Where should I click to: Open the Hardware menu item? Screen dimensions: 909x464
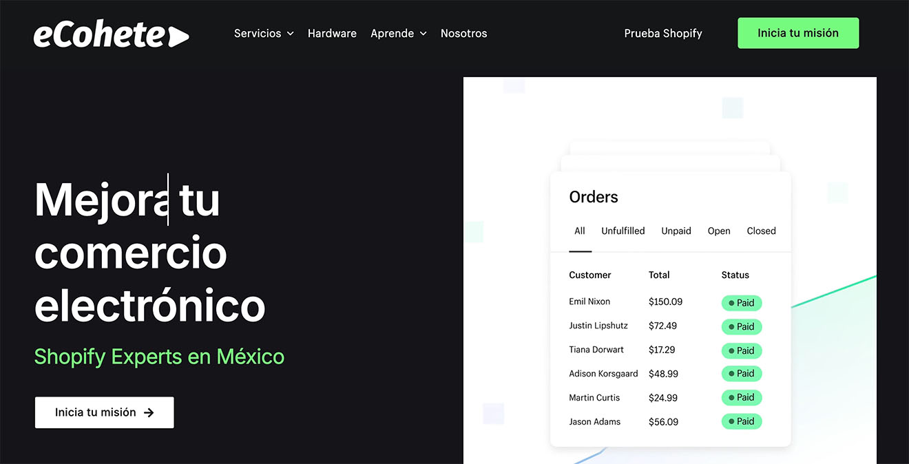click(332, 33)
